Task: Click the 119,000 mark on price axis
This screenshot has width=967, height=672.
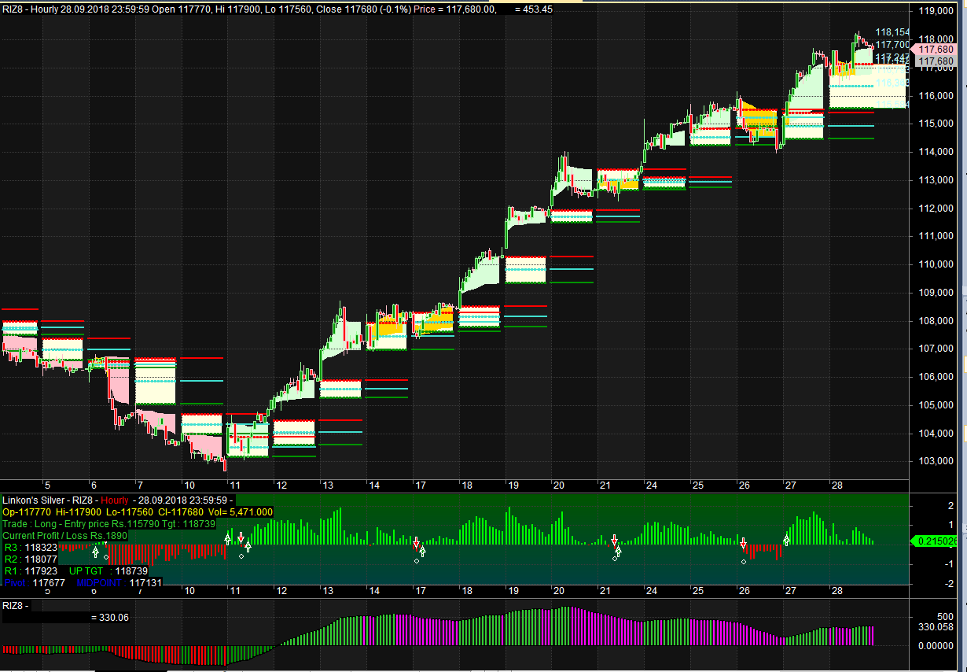Action: pyautogui.click(x=936, y=11)
